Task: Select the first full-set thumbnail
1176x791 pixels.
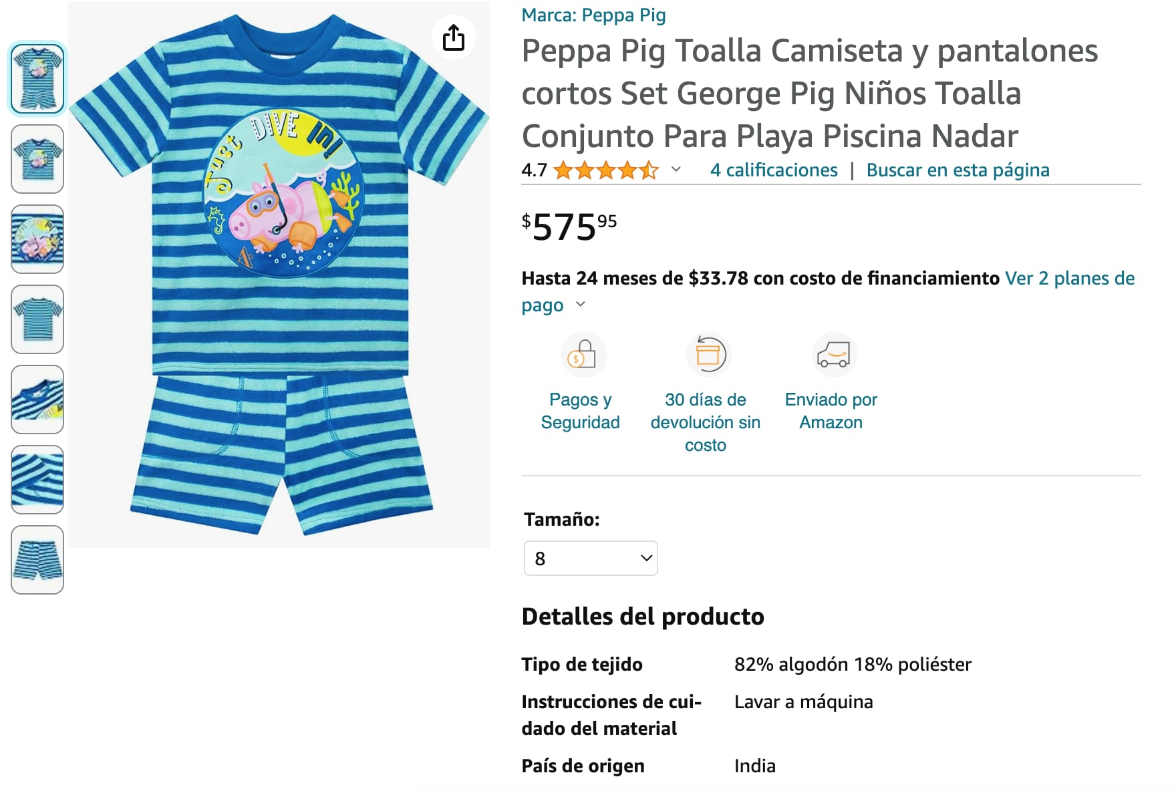Action: point(37,78)
